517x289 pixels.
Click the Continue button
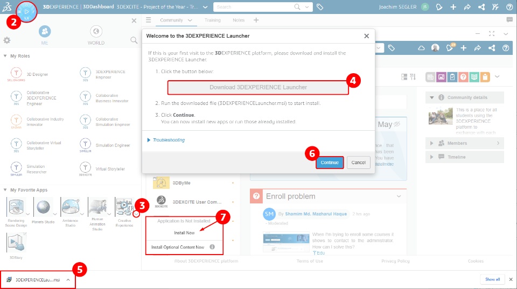[330, 163]
